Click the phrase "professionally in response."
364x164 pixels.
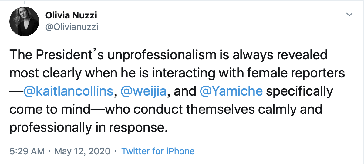[88, 128]
